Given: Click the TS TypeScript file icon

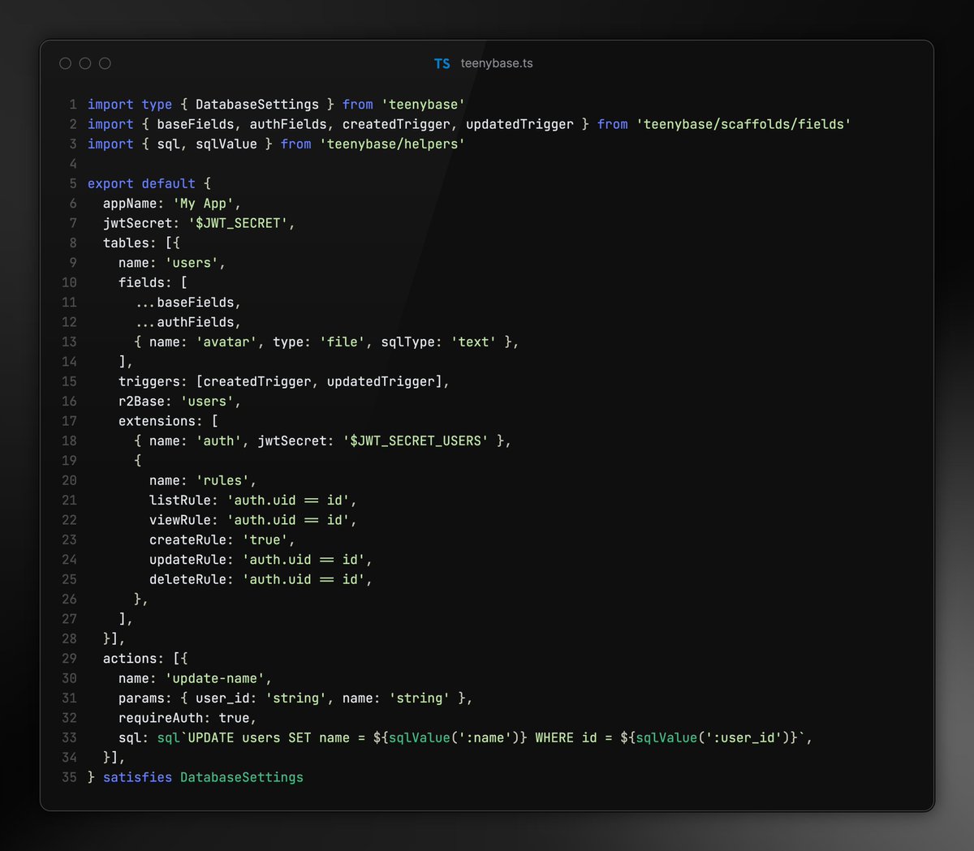Looking at the screenshot, I should point(442,63).
